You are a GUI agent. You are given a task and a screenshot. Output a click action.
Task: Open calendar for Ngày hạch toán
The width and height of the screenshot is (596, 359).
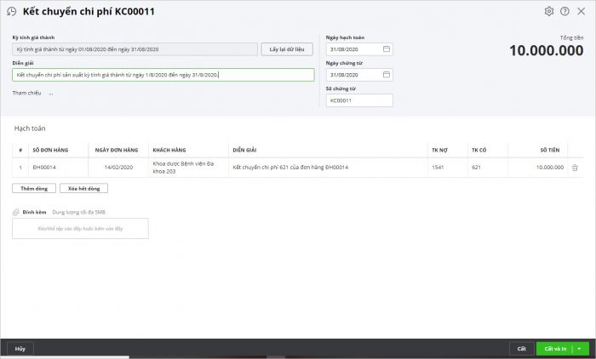[x=387, y=49]
